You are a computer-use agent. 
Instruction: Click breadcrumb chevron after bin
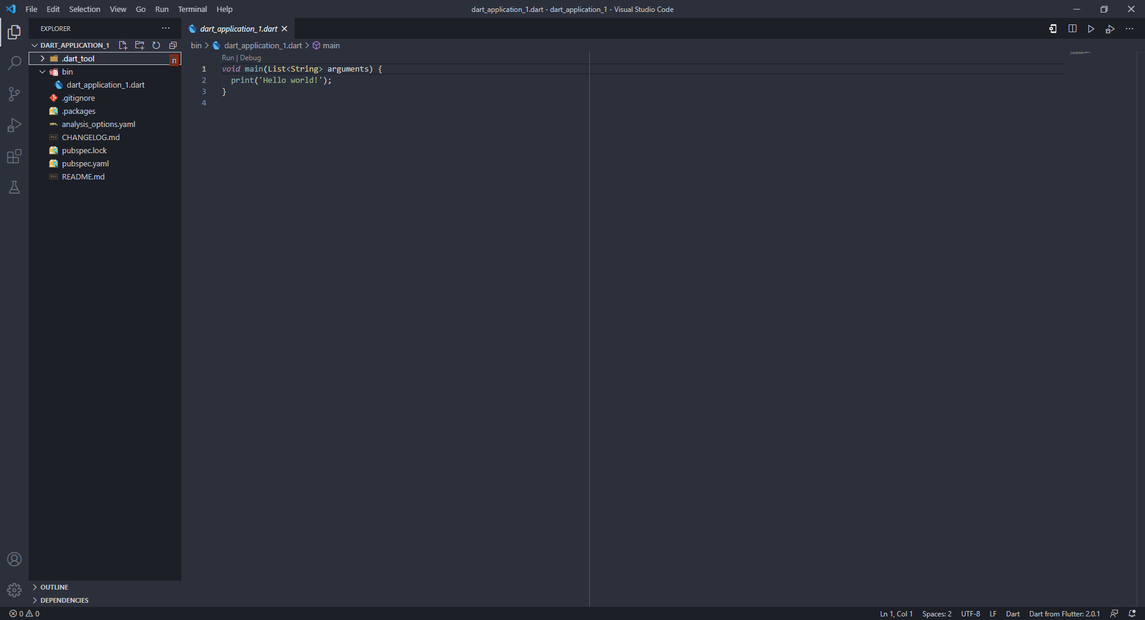click(206, 45)
